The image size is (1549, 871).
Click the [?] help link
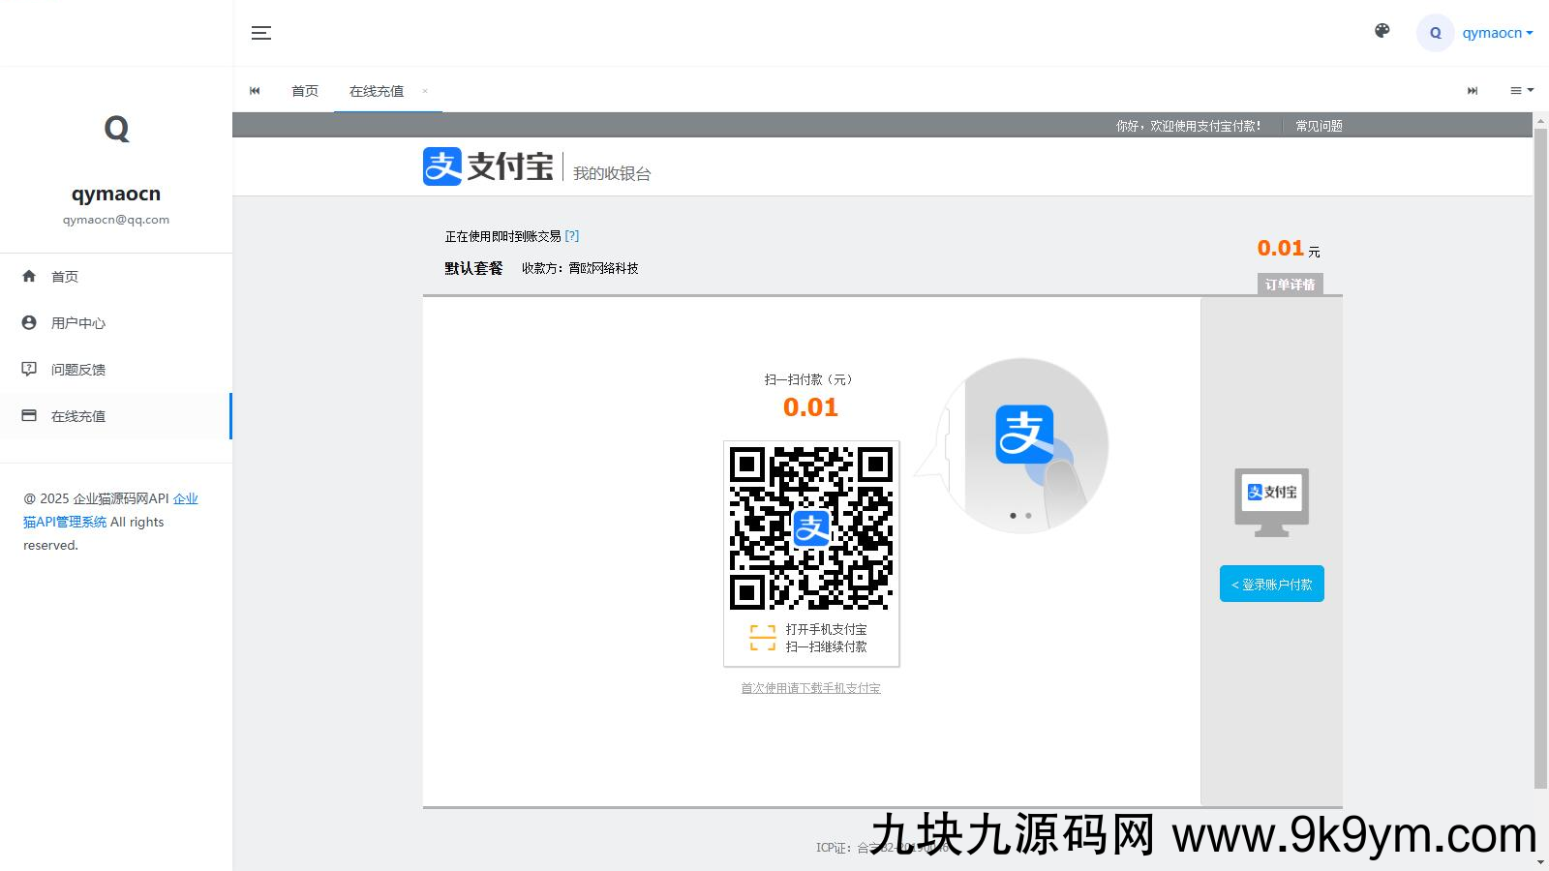point(572,235)
